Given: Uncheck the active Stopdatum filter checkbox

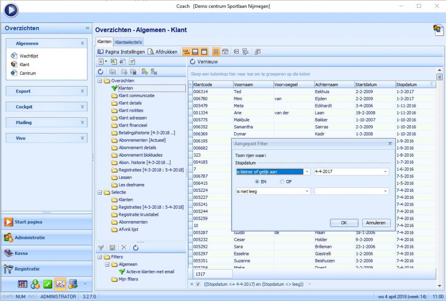Looking at the screenshot, I should click(198, 284).
